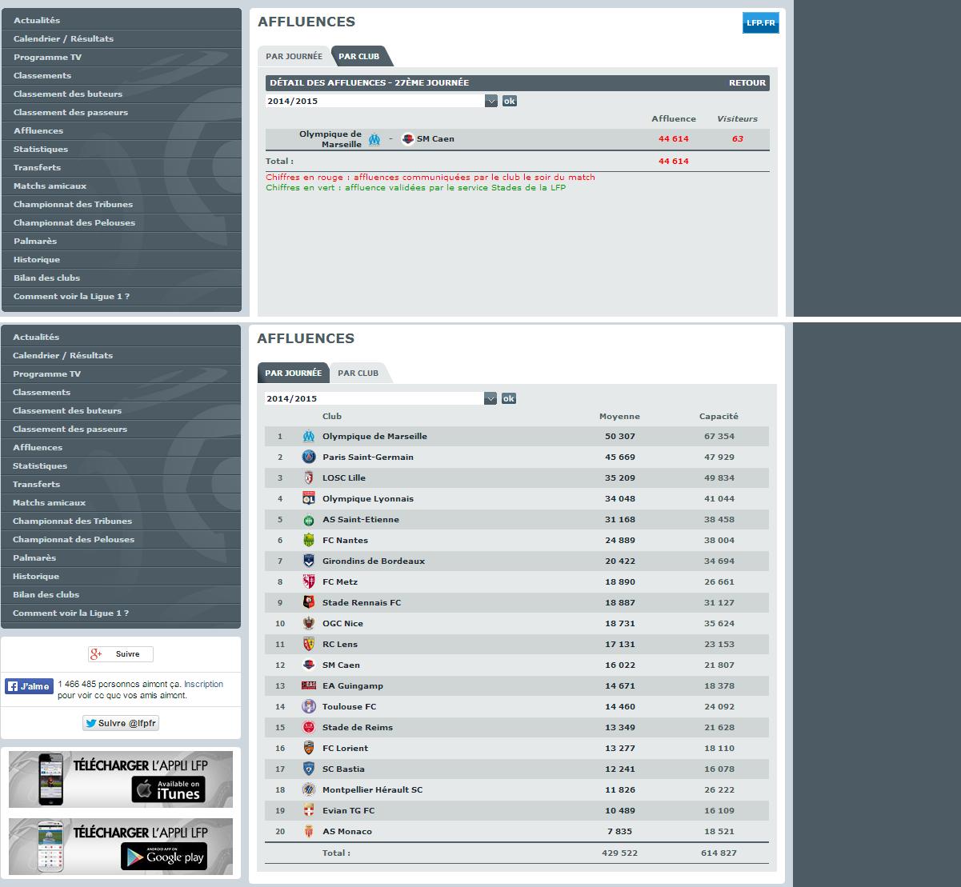Select the Olympique Lyonnais crest icon
This screenshot has height=887, width=961.
(309, 499)
